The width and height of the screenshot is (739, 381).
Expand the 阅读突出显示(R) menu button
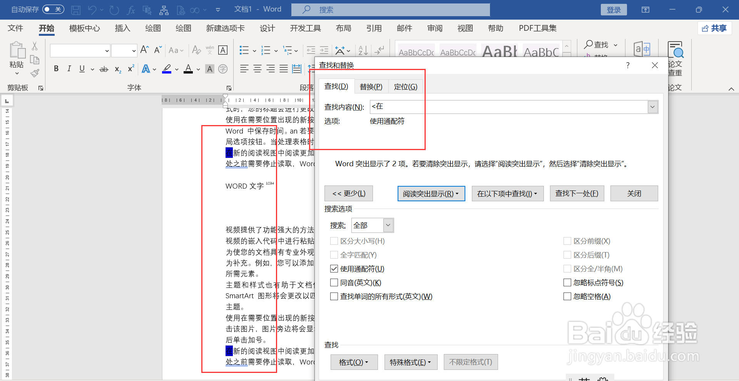pyautogui.click(x=431, y=194)
